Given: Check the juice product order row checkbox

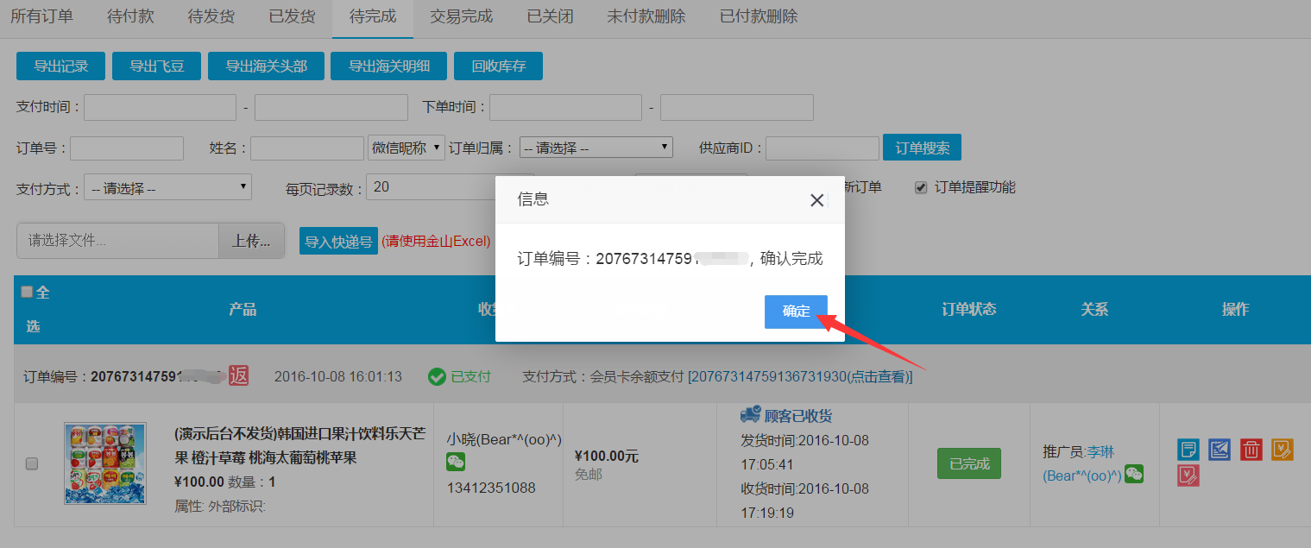Looking at the screenshot, I should pyautogui.click(x=32, y=463).
